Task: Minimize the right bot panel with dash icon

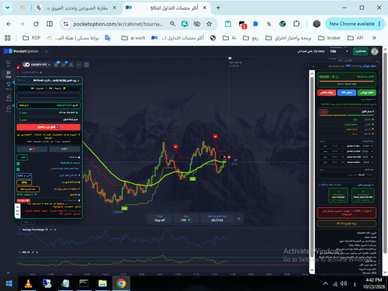Action: (x=314, y=66)
